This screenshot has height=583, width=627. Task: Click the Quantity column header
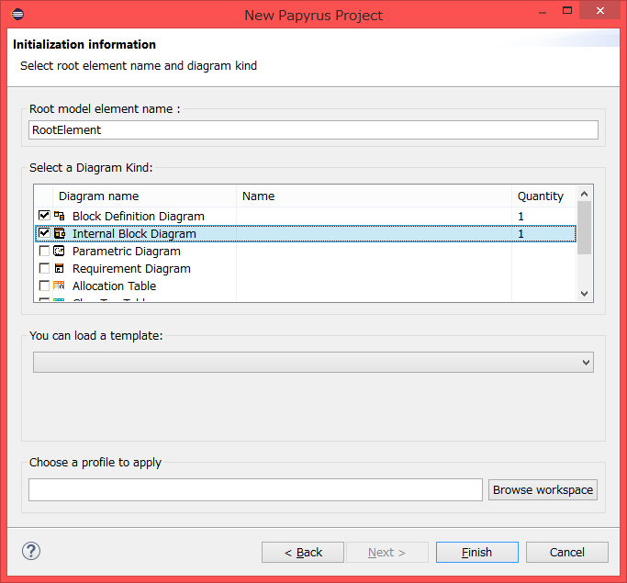click(543, 196)
